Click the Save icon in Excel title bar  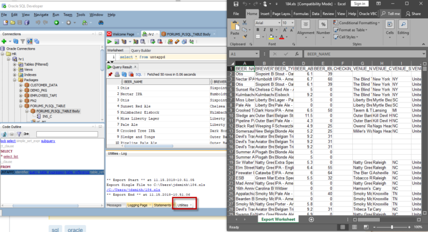(236, 4)
